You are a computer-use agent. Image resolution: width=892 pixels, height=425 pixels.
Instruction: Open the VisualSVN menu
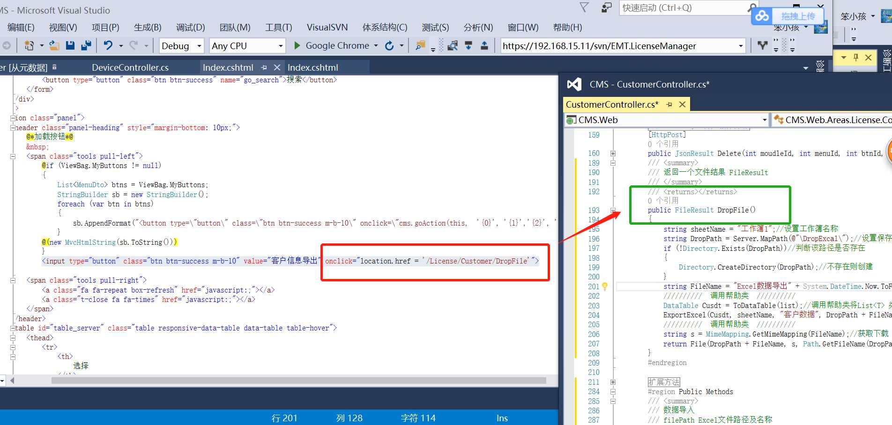[327, 27]
